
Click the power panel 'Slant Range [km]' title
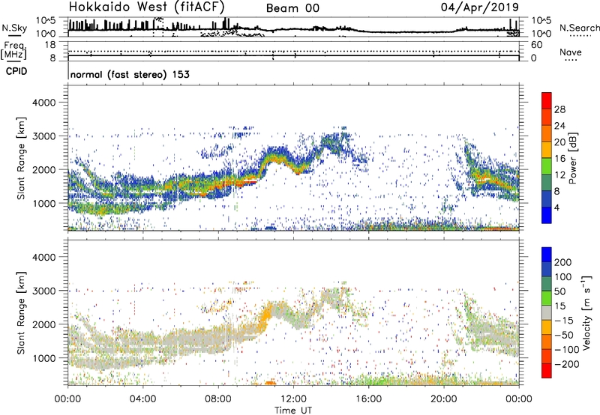point(22,158)
